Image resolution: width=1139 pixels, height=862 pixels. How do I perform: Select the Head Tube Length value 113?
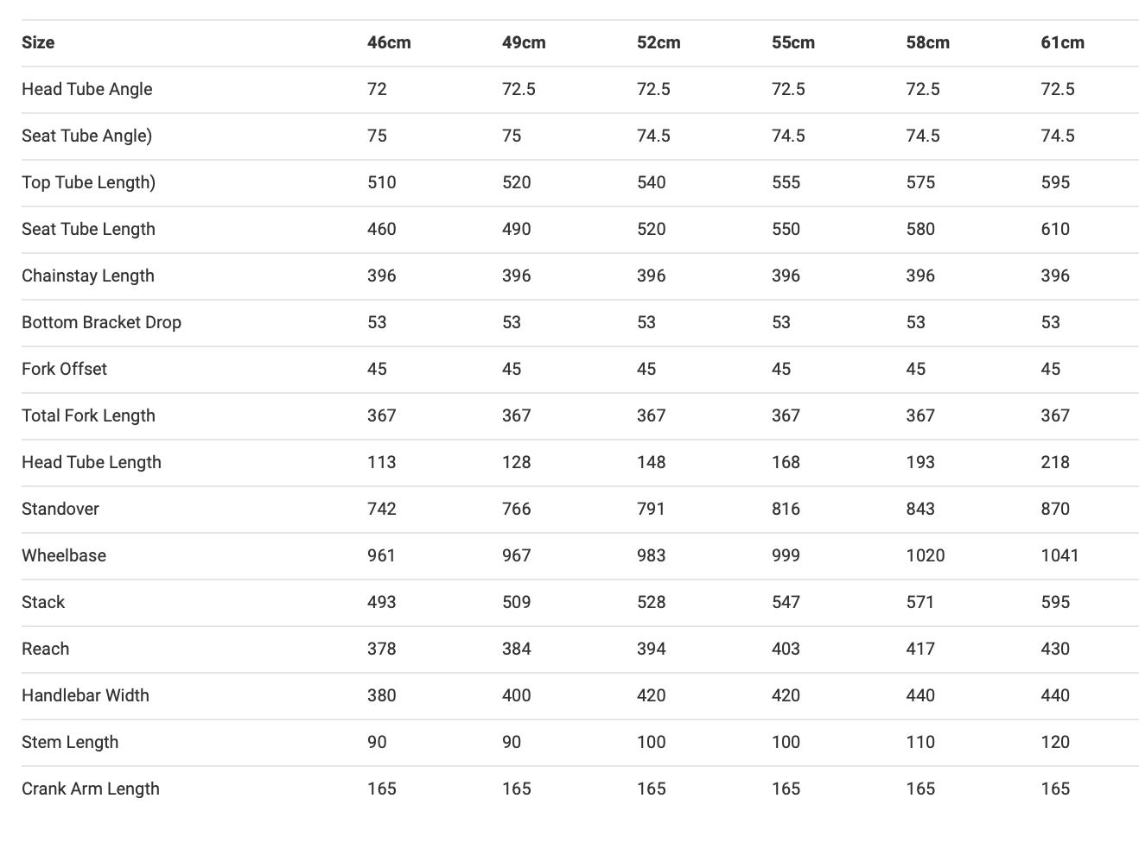tap(381, 463)
